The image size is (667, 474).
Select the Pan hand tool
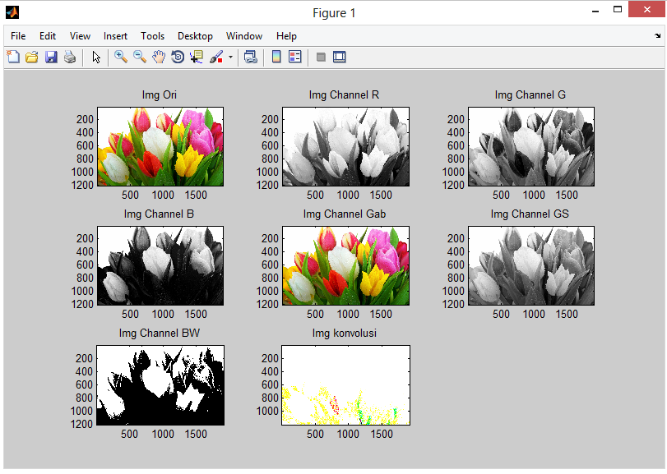pos(159,57)
